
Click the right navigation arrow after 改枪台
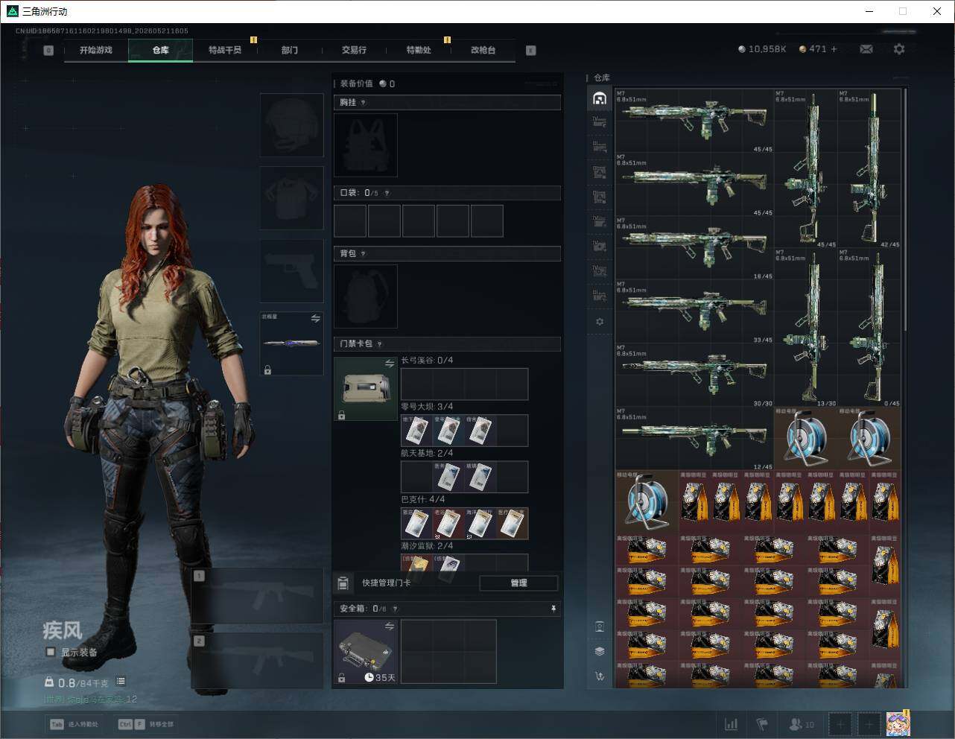click(530, 51)
